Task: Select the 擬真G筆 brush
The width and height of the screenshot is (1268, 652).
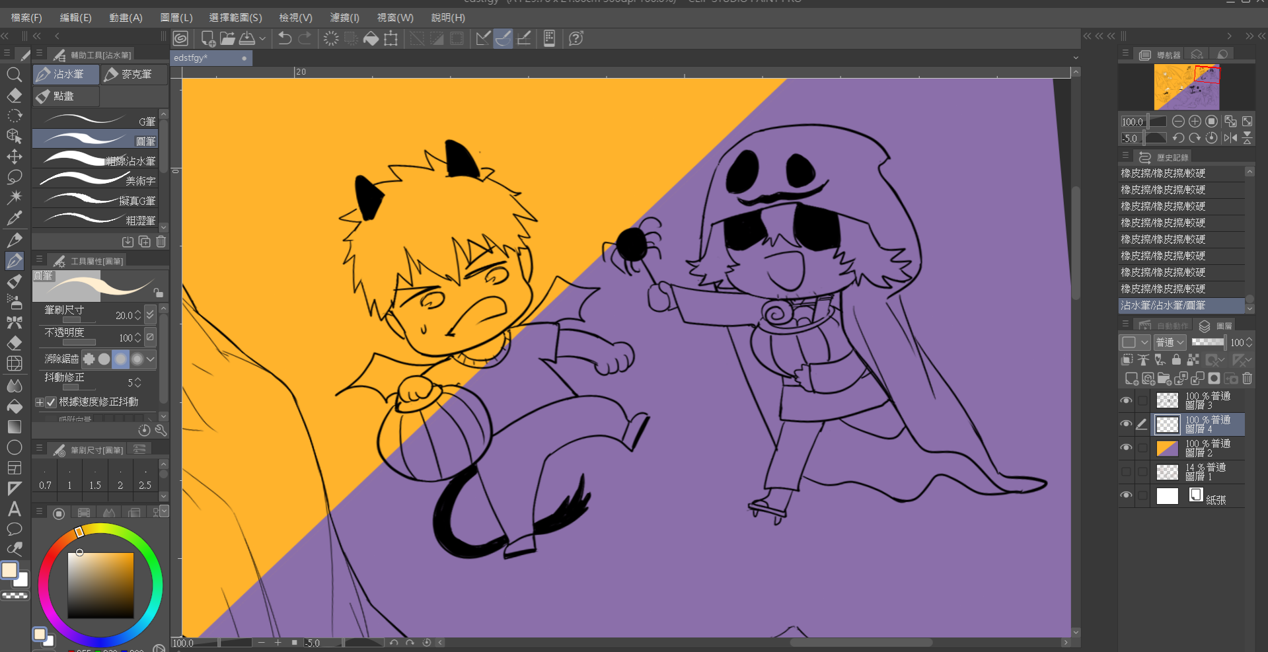Action: tap(96, 199)
